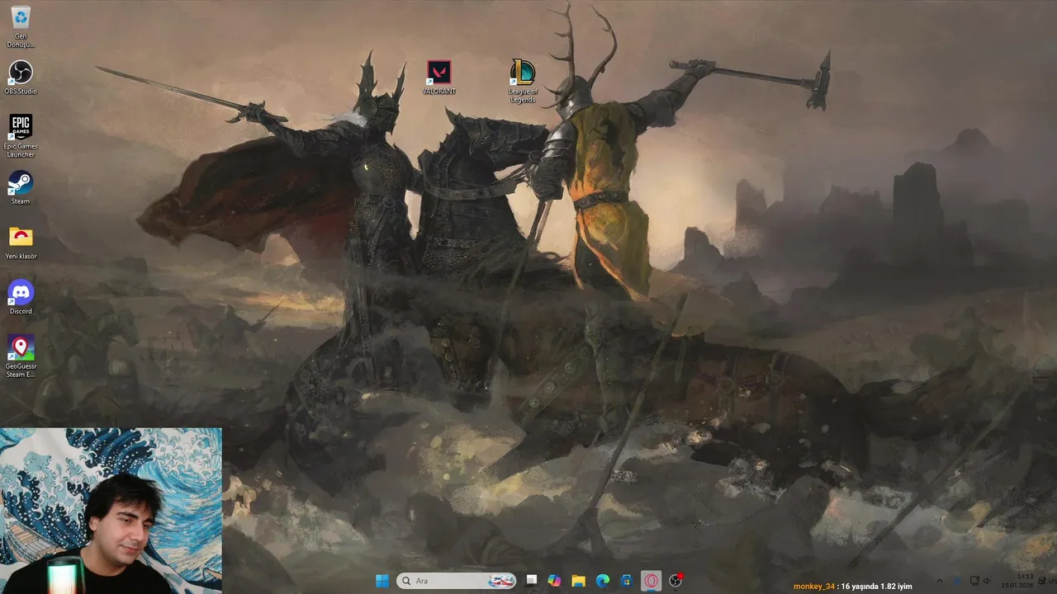Open the Recycle Bin desktop icon

21,26
